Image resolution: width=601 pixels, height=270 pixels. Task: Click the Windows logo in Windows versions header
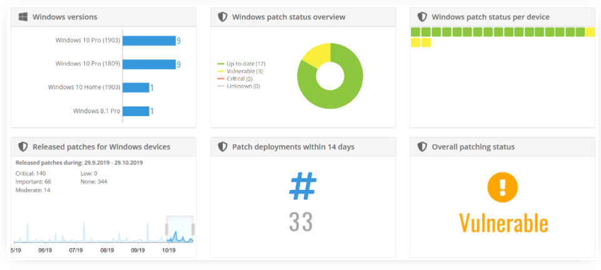click(x=23, y=17)
